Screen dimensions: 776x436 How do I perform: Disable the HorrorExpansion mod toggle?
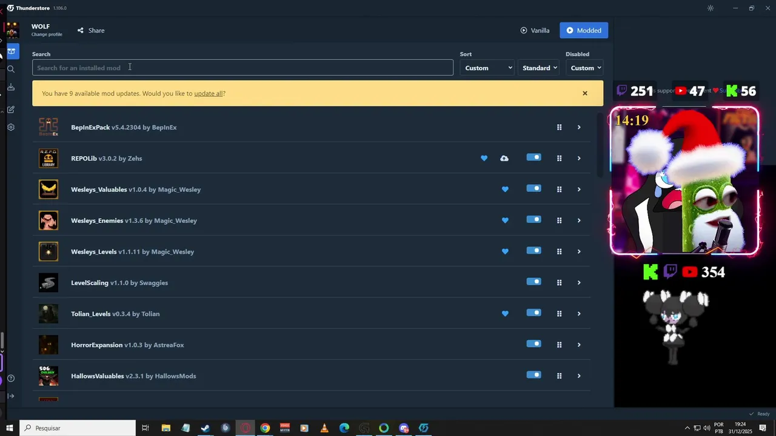pos(533,344)
